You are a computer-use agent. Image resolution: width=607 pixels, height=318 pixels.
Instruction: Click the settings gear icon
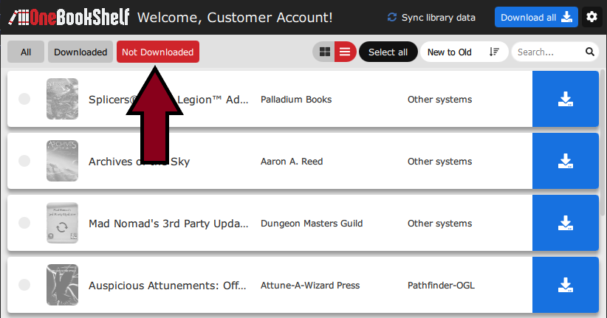[591, 17]
